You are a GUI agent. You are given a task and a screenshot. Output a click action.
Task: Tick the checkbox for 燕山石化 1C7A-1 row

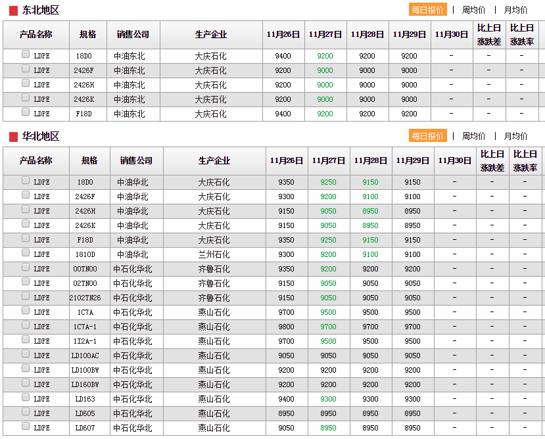click(x=26, y=325)
